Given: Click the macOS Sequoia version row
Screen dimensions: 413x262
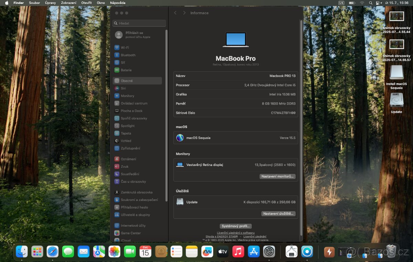Looking at the screenshot, I should coord(236,138).
